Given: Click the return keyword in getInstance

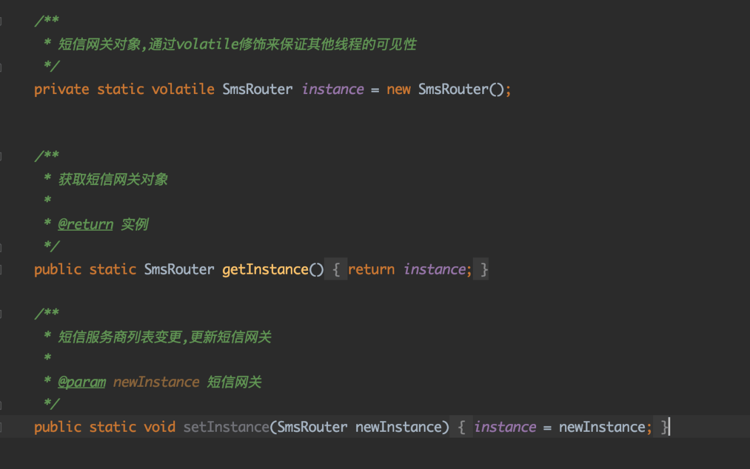Looking at the screenshot, I should [371, 270].
